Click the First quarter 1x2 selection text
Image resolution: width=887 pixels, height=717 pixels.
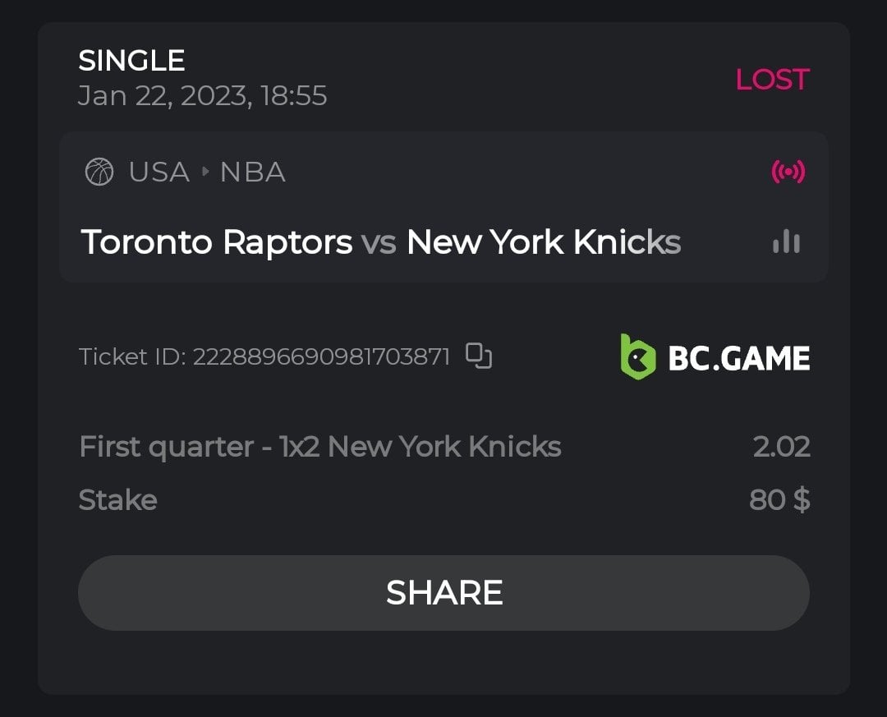coord(320,447)
